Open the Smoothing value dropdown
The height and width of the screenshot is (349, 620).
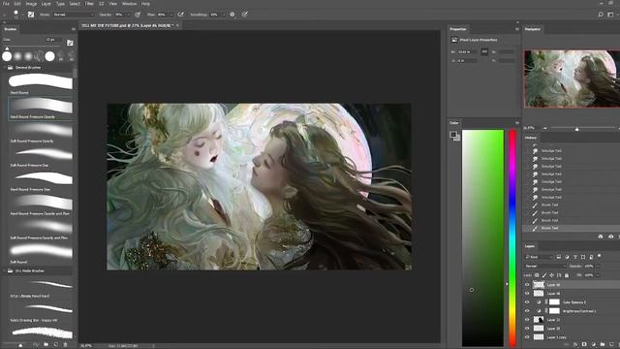[223, 15]
